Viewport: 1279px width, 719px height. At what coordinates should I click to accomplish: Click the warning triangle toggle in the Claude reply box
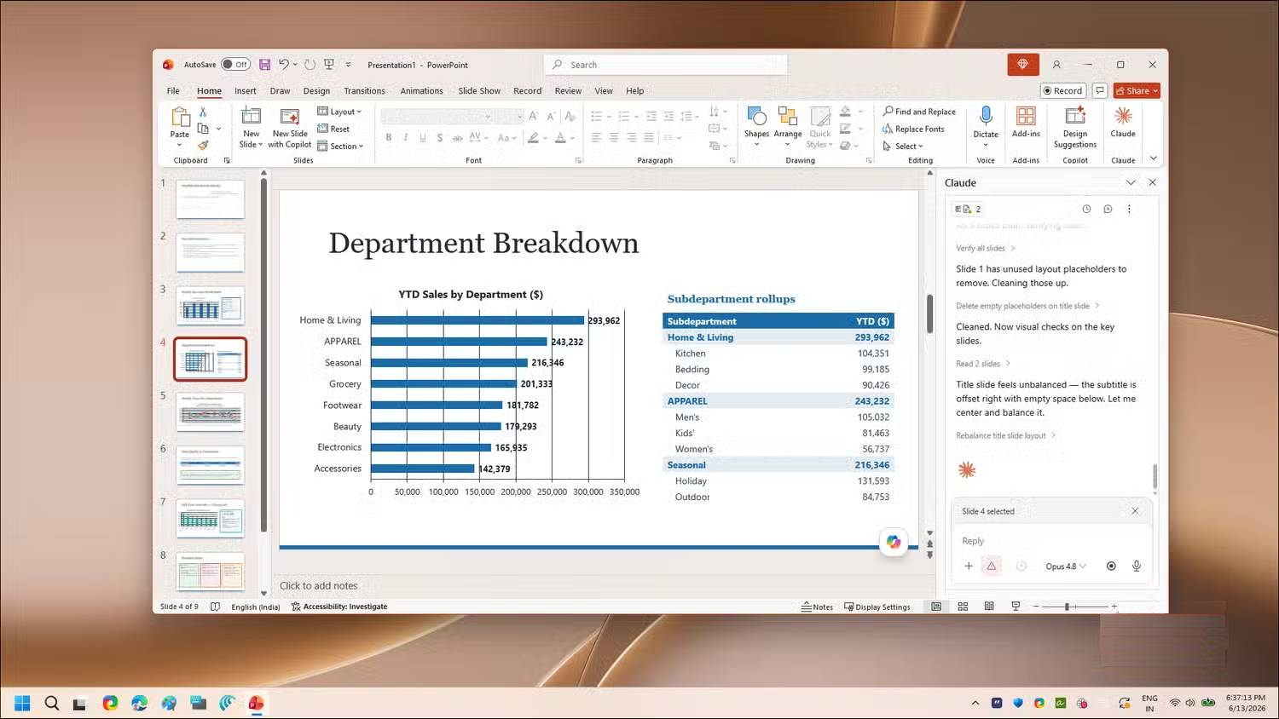(x=992, y=566)
